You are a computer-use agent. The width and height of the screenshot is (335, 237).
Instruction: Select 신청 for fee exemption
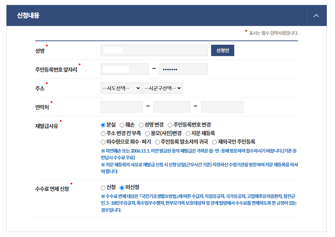(103, 188)
